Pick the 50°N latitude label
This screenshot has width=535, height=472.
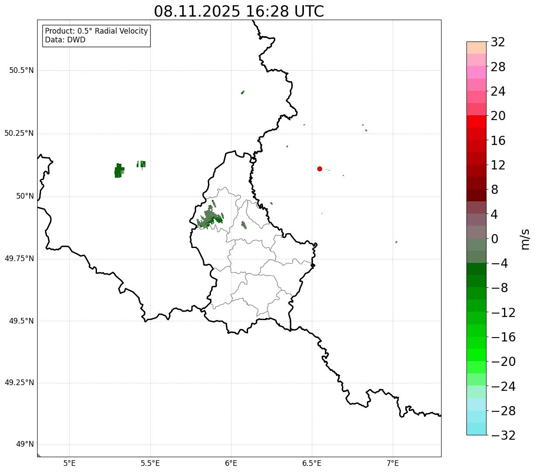[25, 196]
